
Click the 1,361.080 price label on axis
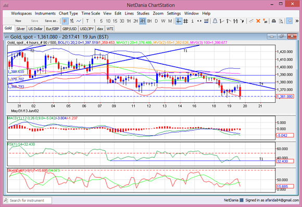coord(285,96)
